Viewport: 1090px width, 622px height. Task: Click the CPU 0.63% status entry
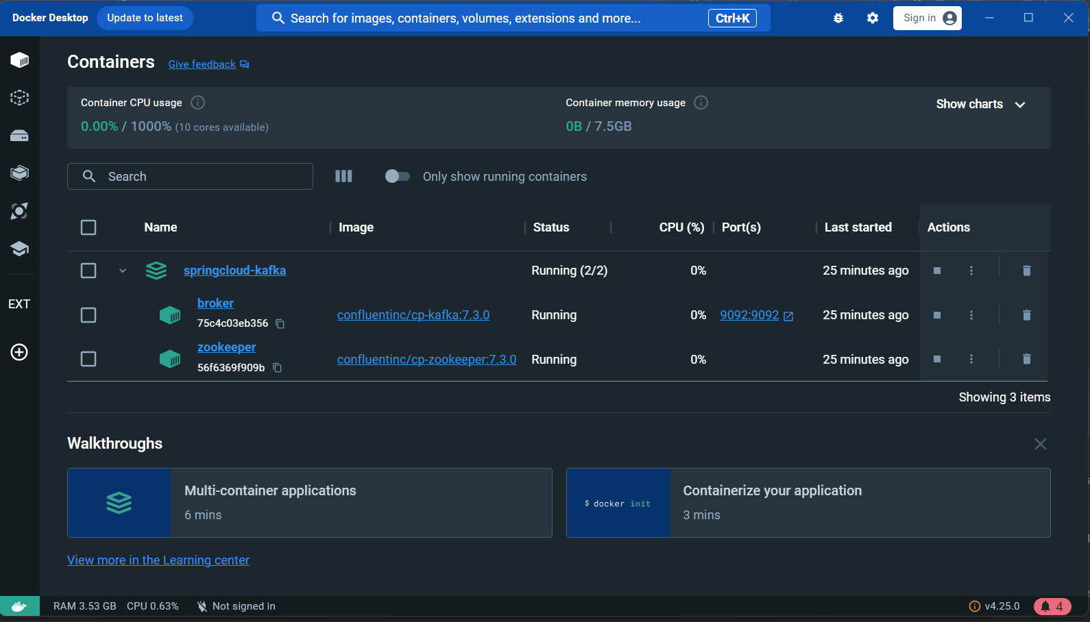[x=153, y=606]
